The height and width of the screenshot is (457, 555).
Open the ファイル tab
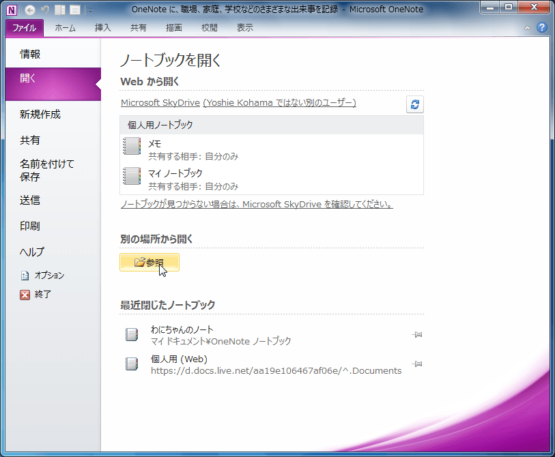coord(25,28)
